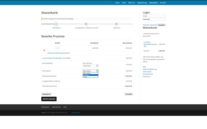This screenshot has width=207, height=129.
Task: Open Warenkorb in top navigation
Action: 153,3
